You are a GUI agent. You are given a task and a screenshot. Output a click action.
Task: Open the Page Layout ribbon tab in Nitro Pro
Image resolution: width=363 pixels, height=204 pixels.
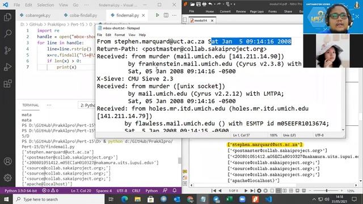click(x=257, y=11)
